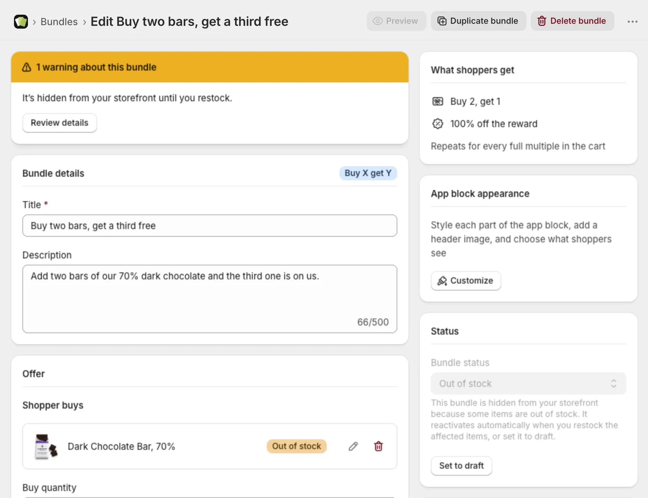The width and height of the screenshot is (648, 498).
Task: Click the Shopper buys heading
Action: (x=53, y=405)
